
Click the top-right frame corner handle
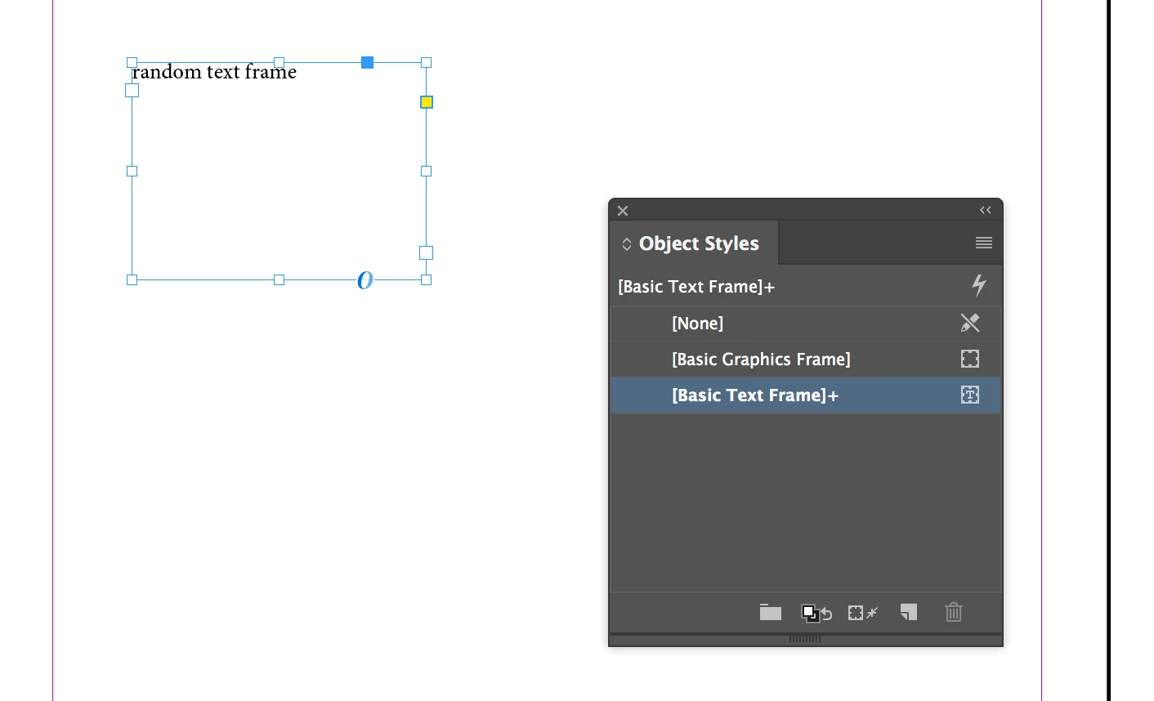(x=426, y=62)
